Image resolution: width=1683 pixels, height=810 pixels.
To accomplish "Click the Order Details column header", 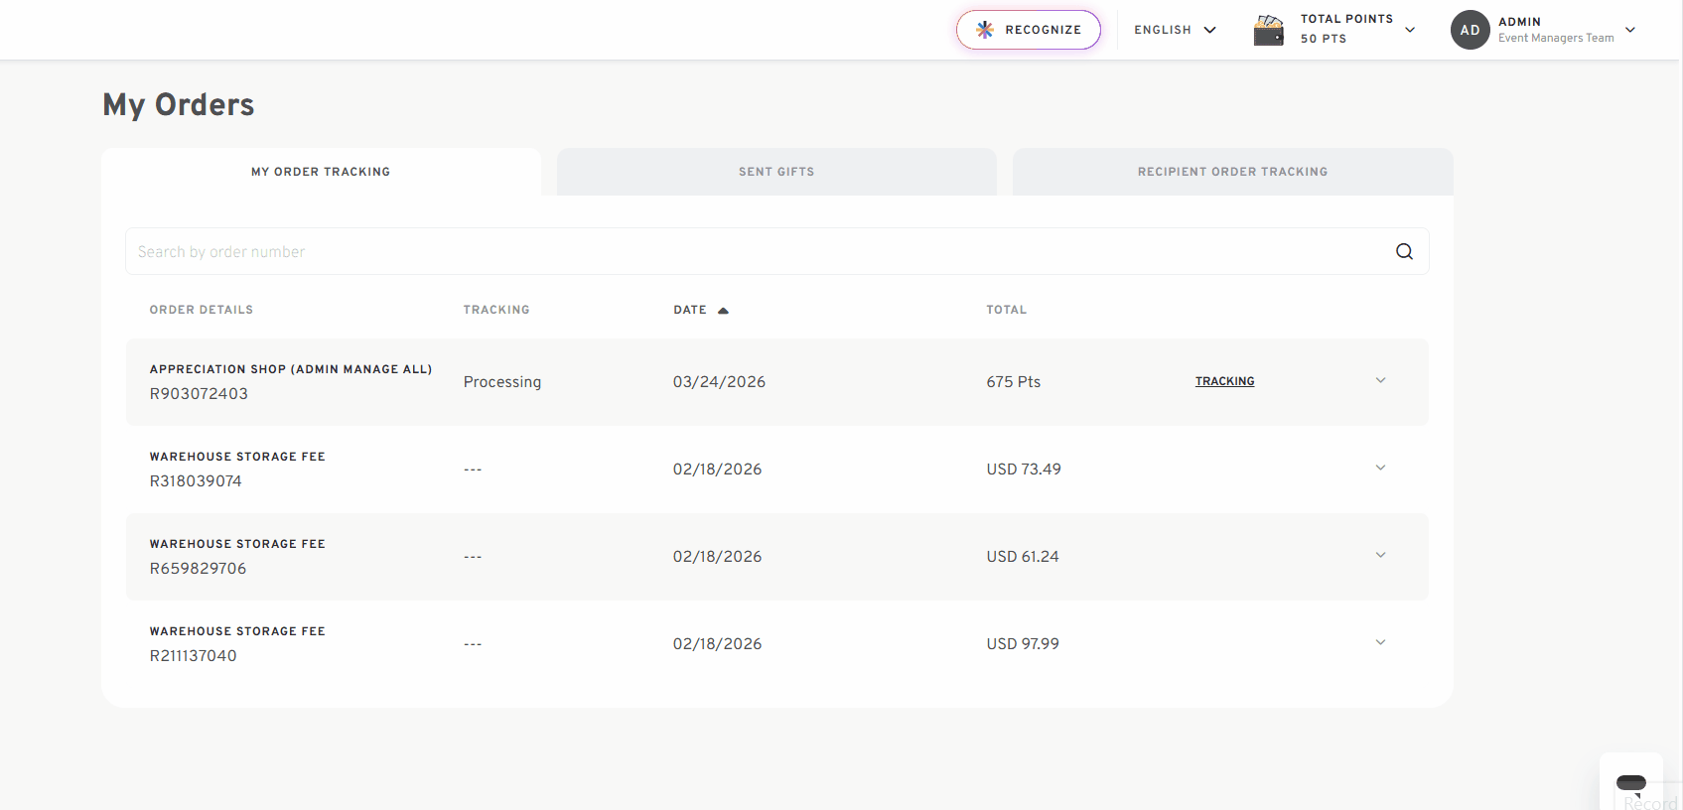I will tap(202, 310).
